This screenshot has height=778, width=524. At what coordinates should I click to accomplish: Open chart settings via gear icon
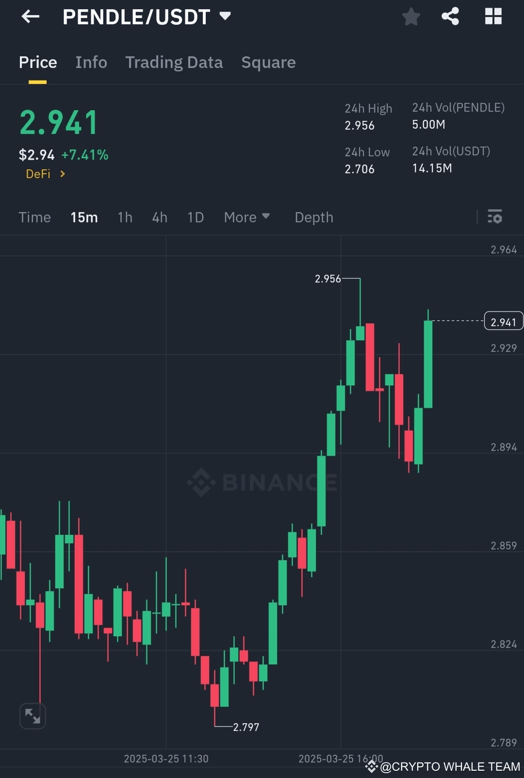click(496, 217)
